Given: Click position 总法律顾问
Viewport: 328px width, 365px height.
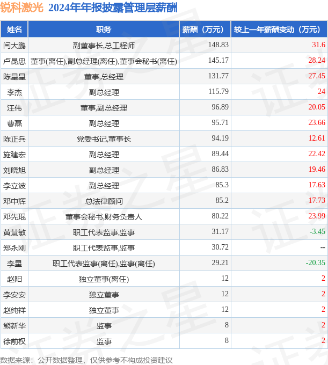Looking at the screenshot, I should coord(104,201).
